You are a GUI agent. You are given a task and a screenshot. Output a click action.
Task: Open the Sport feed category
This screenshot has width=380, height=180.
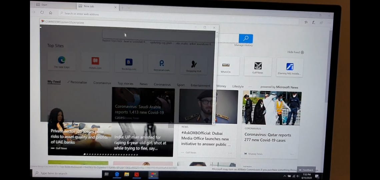click(x=181, y=85)
